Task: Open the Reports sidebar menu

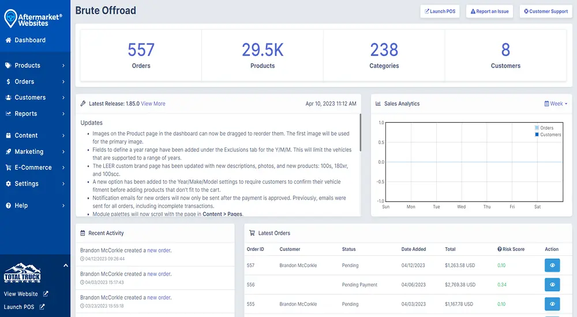Action: tap(35, 114)
